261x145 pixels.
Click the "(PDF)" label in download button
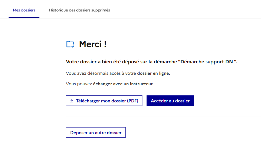pyautogui.click(x=133, y=101)
